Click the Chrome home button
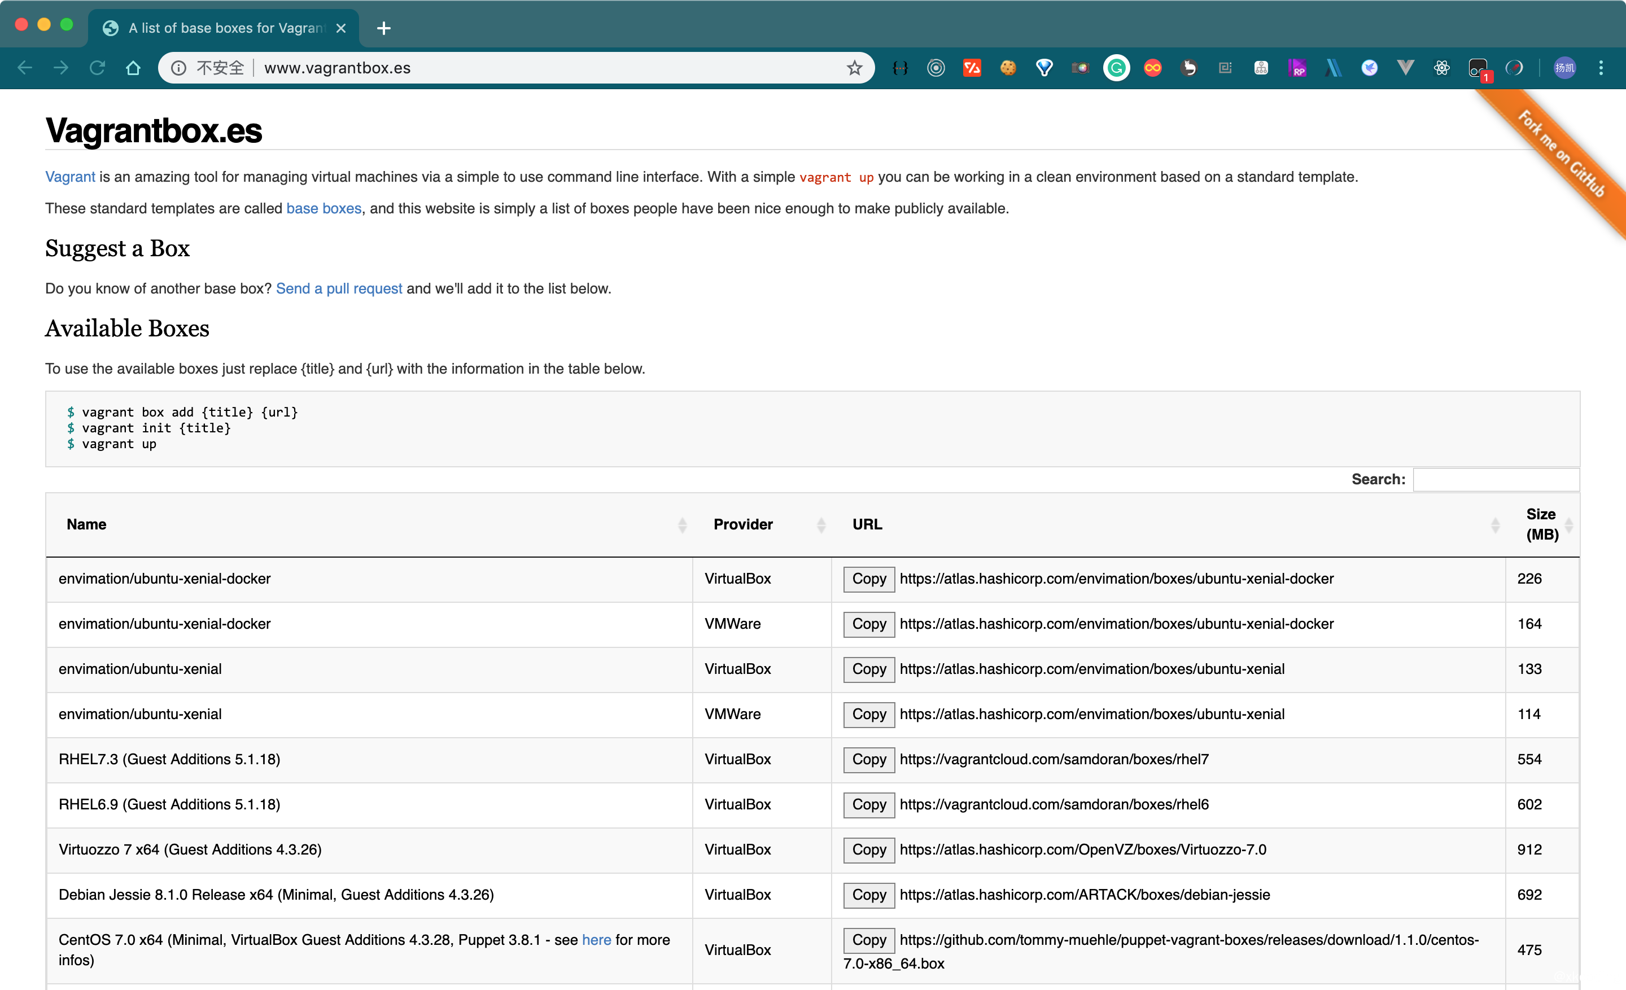This screenshot has height=990, width=1626. point(133,68)
